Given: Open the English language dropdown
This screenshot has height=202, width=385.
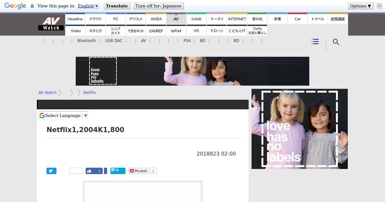Looking at the screenshot, I should click(88, 6).
